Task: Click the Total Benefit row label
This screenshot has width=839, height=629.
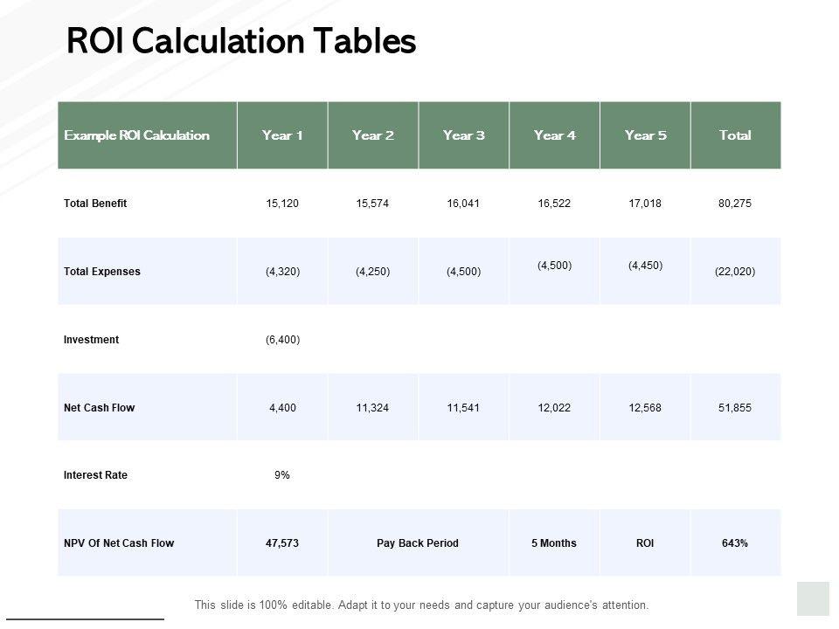Action: pos(95,204)
